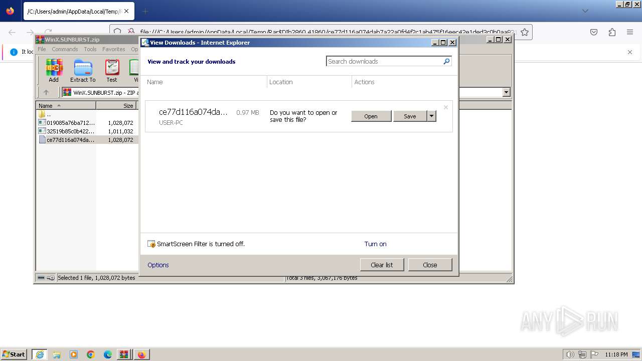Select file 019085a76ba712... in WinRAR

67,123
